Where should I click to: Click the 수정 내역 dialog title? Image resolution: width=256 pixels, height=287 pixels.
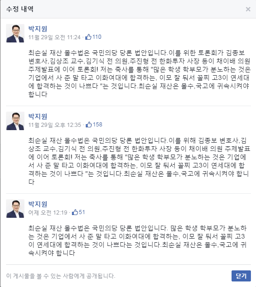pos(20,9)
